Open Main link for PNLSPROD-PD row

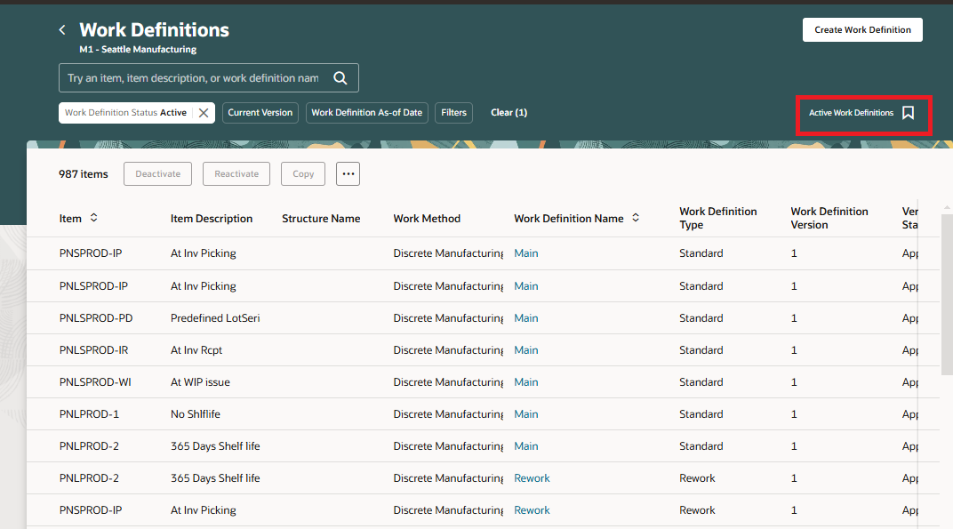pos(525,318)
